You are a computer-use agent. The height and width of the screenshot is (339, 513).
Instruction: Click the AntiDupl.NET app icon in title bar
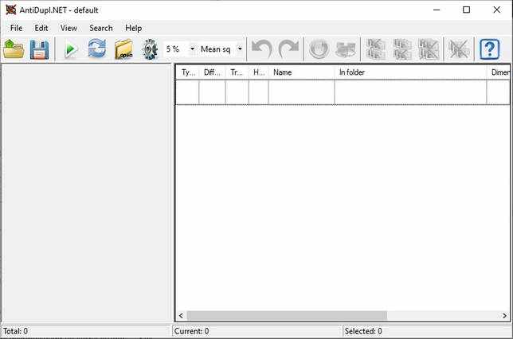click(11, 10)
